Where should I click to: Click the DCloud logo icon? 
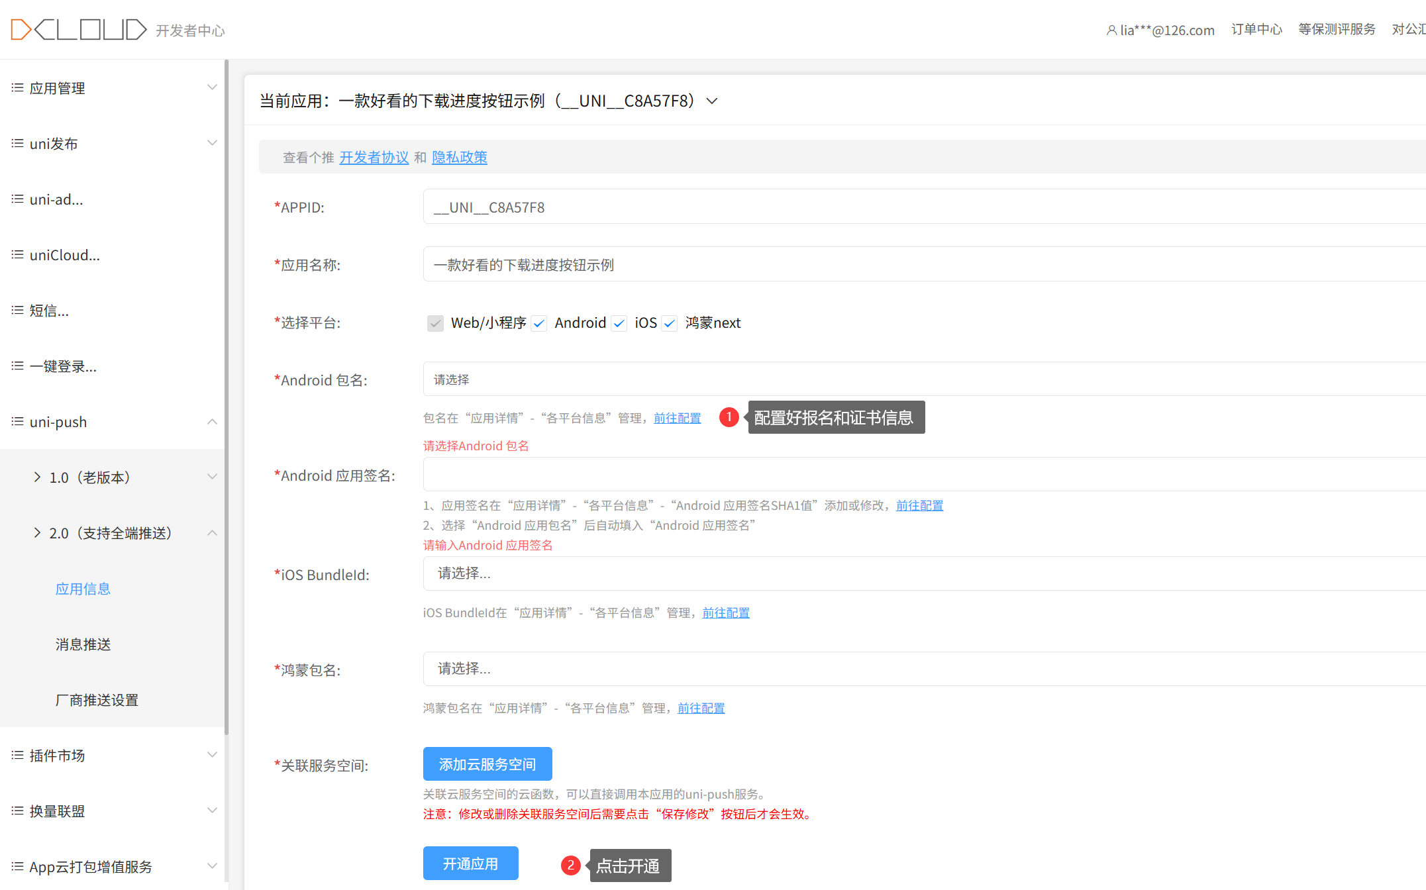[78, 30]
